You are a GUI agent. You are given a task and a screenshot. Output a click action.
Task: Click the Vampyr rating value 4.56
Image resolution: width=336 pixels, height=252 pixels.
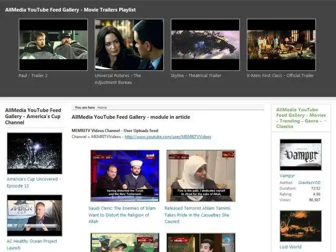click(x=317, y=194)
